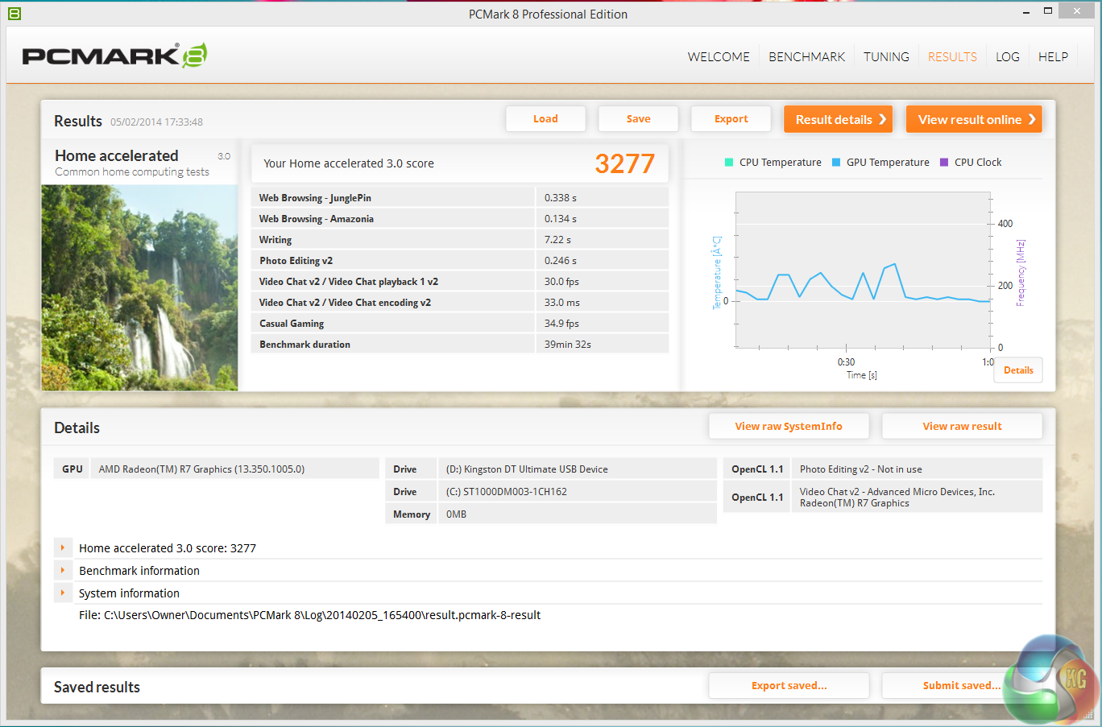This screenshot has width=1102, height=727.
Task: Open chart Details button
Action: coord(1018,370)
